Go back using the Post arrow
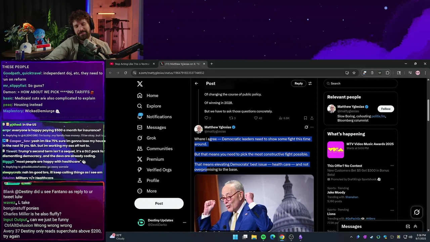This screenshot has height=242, width=430. click(x=197, y=83)
